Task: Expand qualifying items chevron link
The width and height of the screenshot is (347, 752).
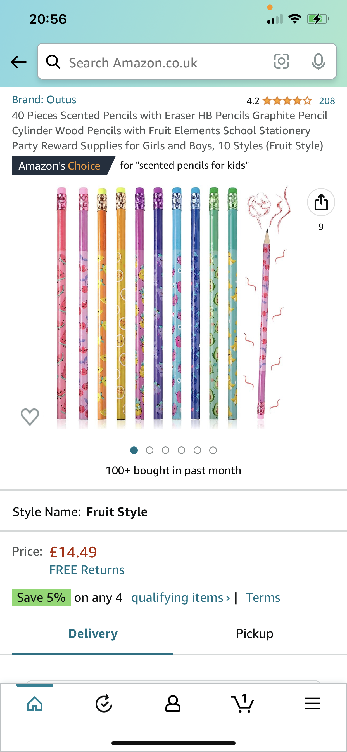Action: [x=180, y=598]
